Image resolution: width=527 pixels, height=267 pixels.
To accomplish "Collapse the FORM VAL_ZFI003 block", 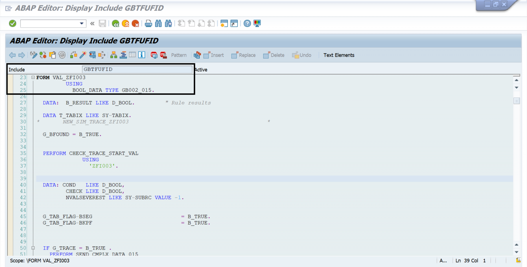I will tap(33, 77).
